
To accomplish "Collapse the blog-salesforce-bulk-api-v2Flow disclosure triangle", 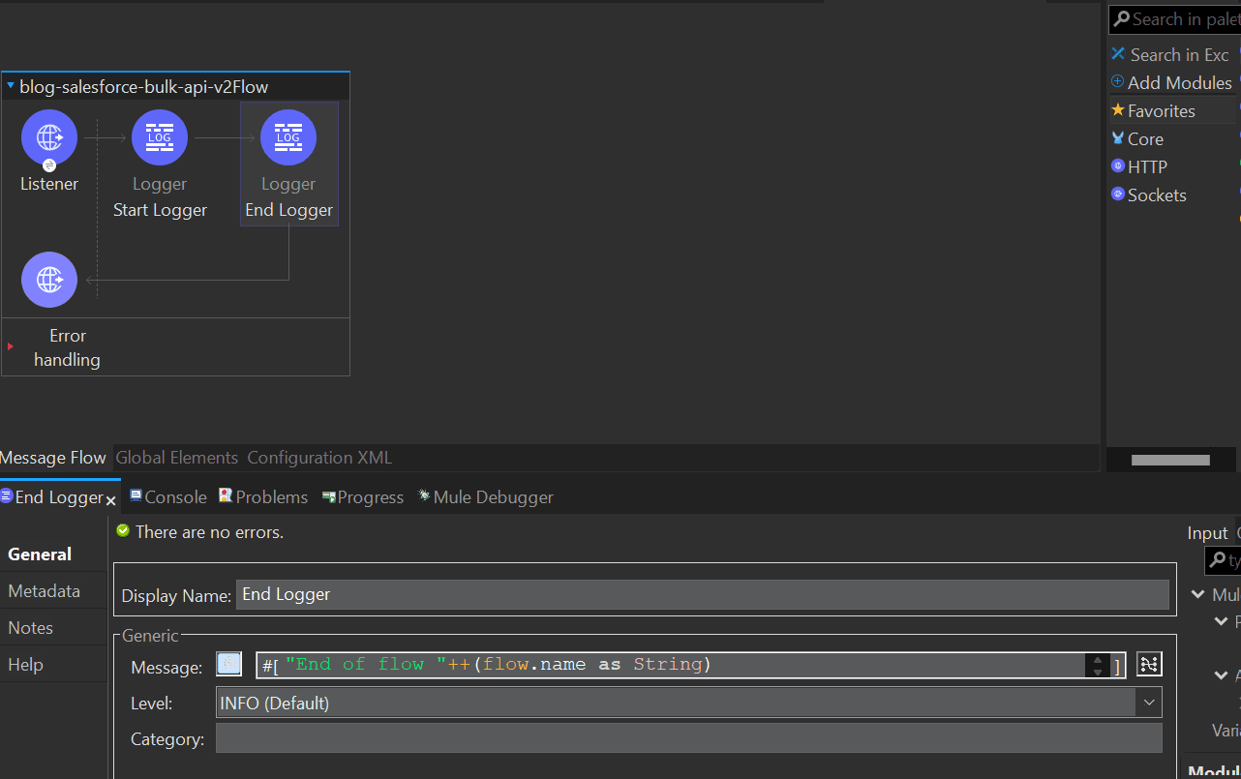I will pyautogui.click(x=12, y=85).
